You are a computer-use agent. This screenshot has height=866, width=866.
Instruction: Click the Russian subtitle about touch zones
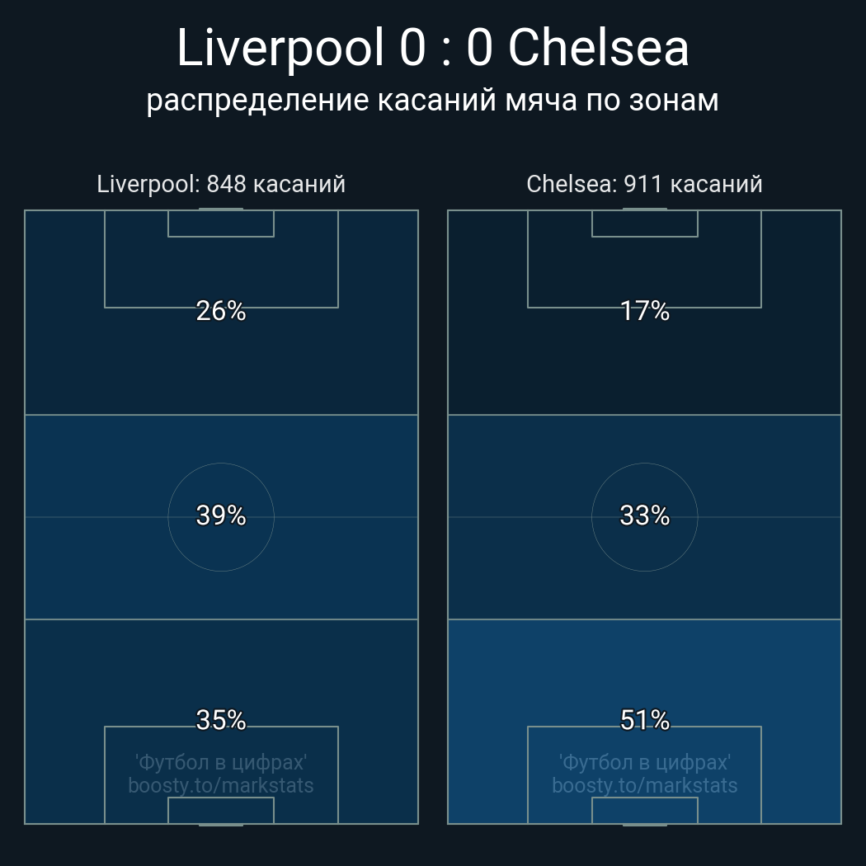(432, 101)
